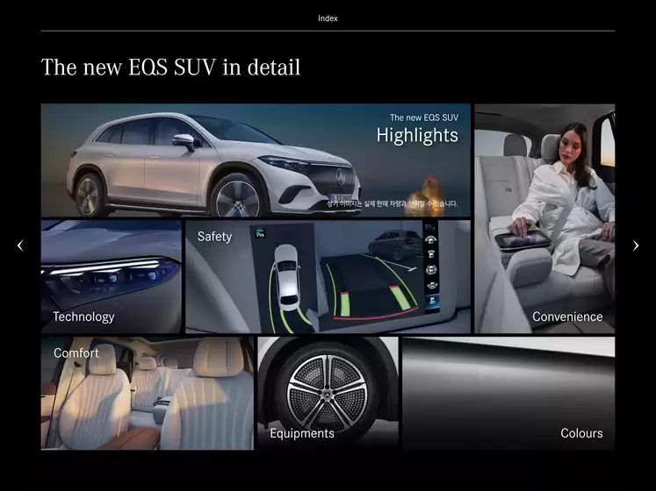Open the Equipments wheel tile
The width and height of the screenshot is (656, 491).
[328, 394]
